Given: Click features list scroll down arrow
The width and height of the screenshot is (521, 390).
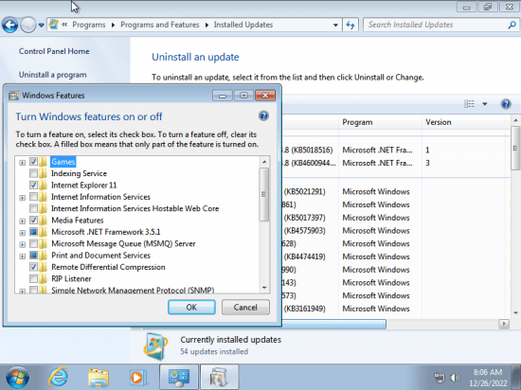Looking at the screenshot, I should [264, 288].
